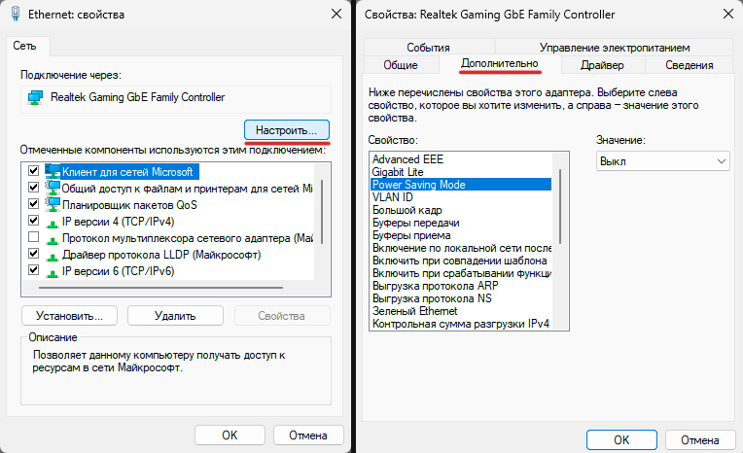Click the components list vertical scrollbar

pos(322,211)
